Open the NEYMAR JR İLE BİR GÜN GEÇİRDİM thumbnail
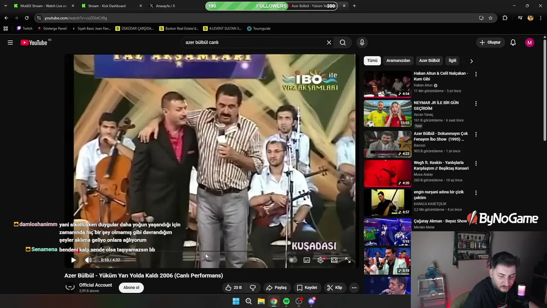The height and width of the screenshot is (308, 547). click(387, 113)
